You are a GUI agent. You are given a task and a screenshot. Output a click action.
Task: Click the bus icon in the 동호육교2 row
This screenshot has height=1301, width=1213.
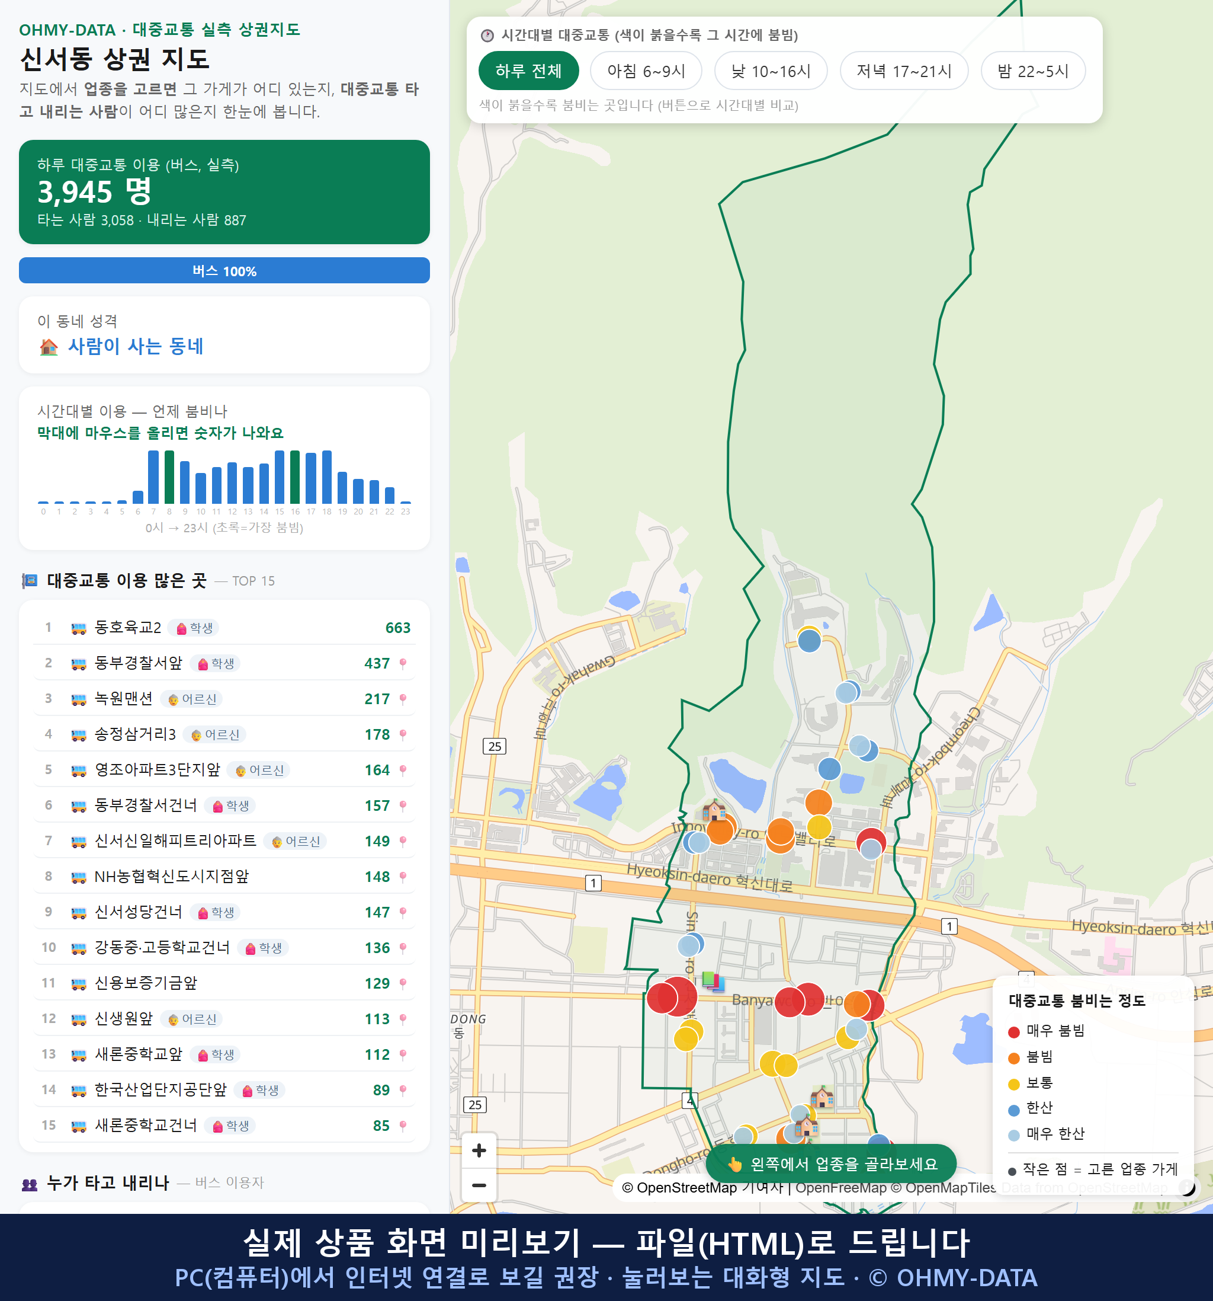[x=78, y=628]
